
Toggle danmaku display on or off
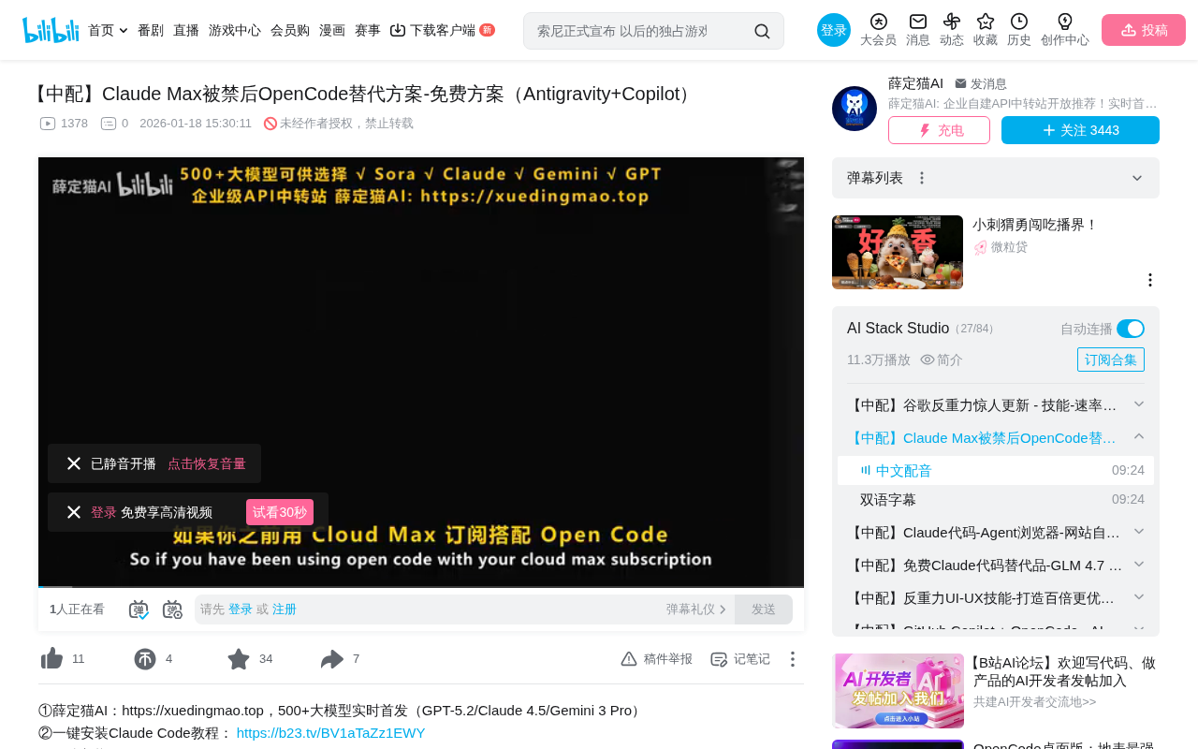139,609
